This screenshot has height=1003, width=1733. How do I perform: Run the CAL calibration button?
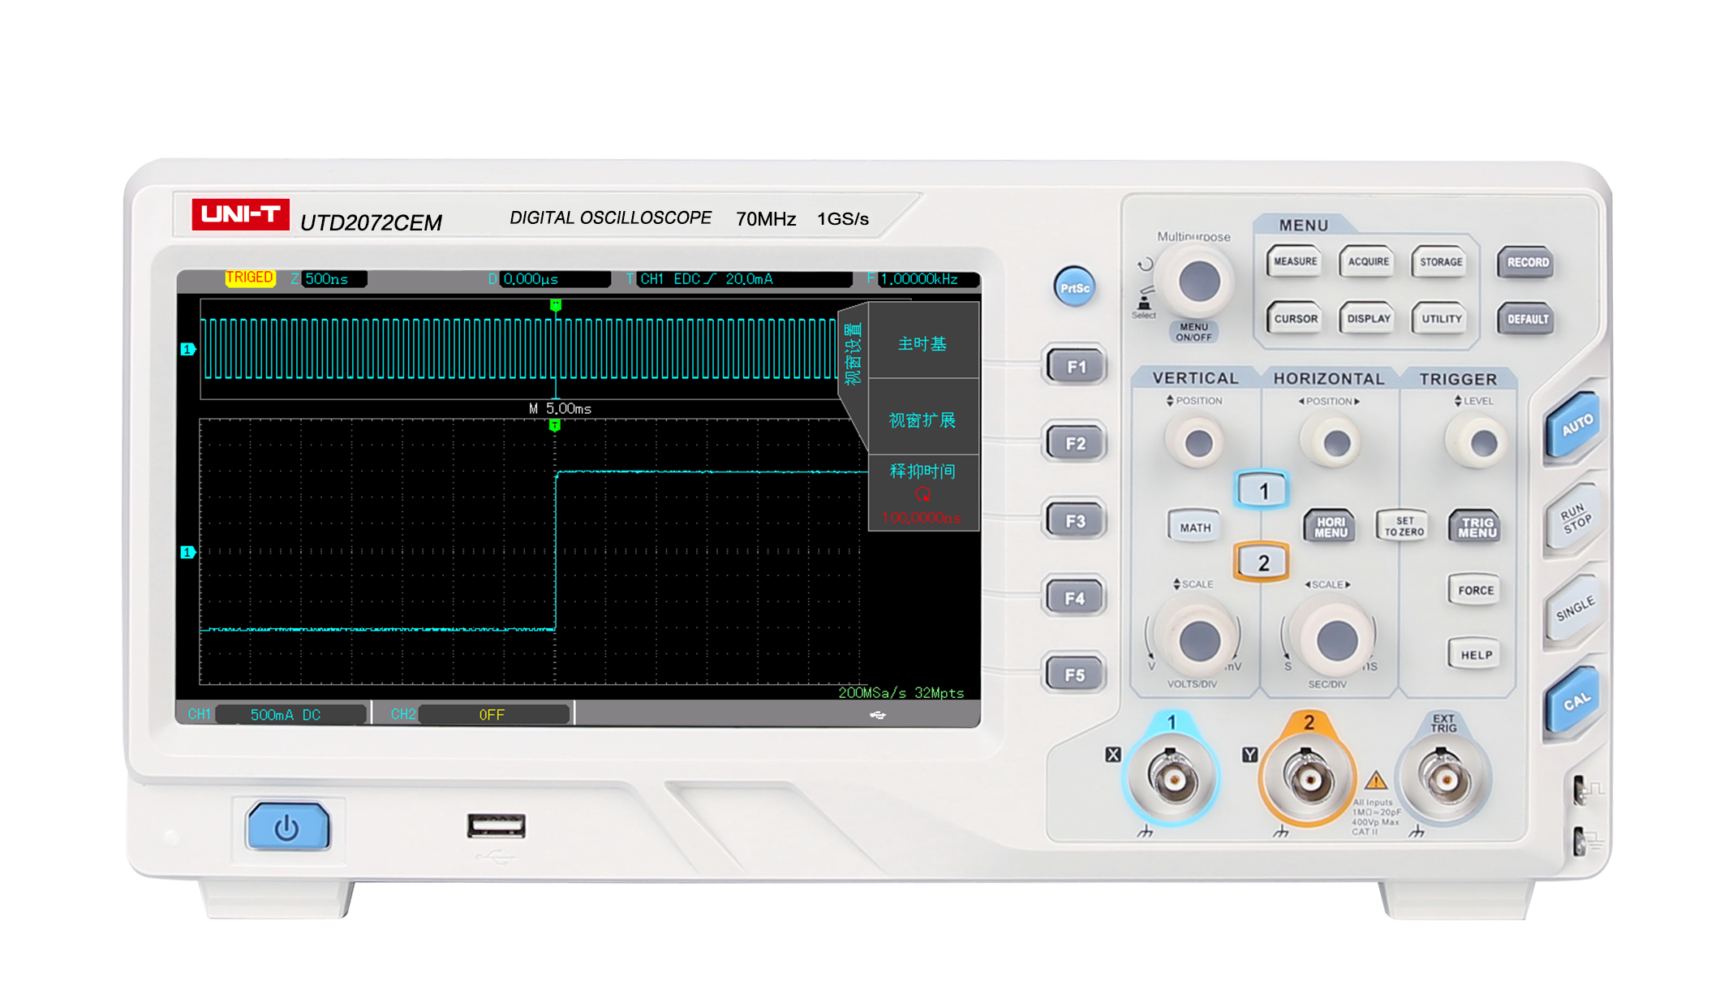pos(1575,701)
